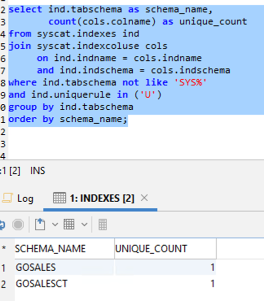Image resolution: width=264 pixels, height=301 pixels.
Task: Switch to the Log tab
Action: (17, 198)
